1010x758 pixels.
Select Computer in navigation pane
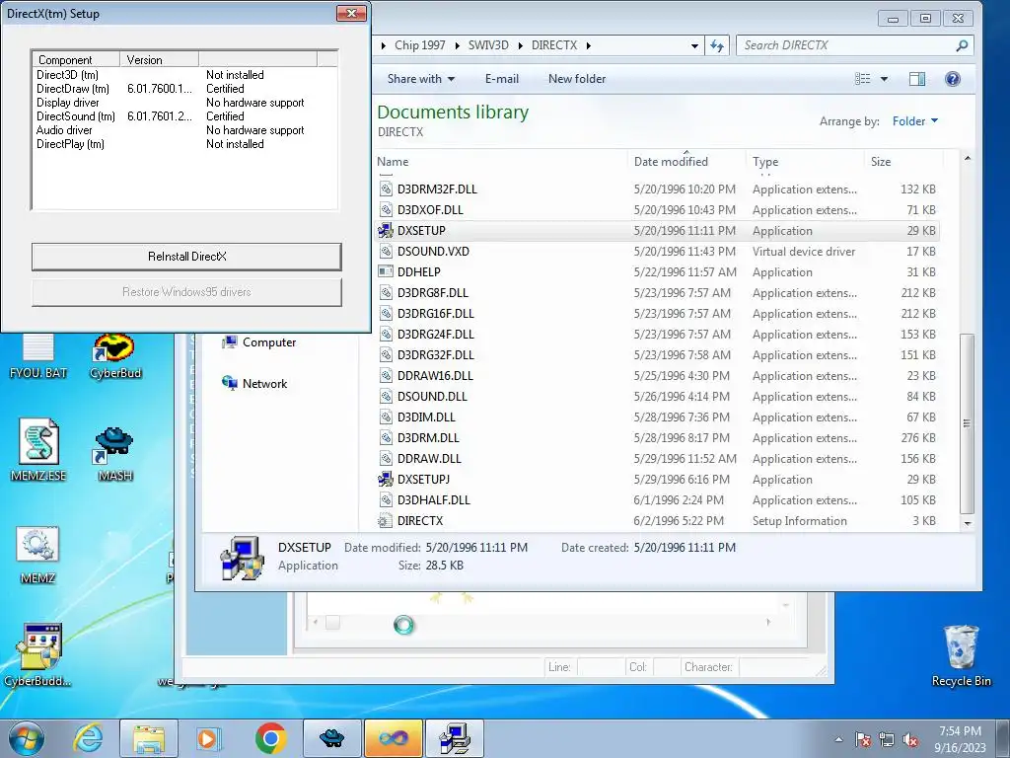(x=259, y=342)
